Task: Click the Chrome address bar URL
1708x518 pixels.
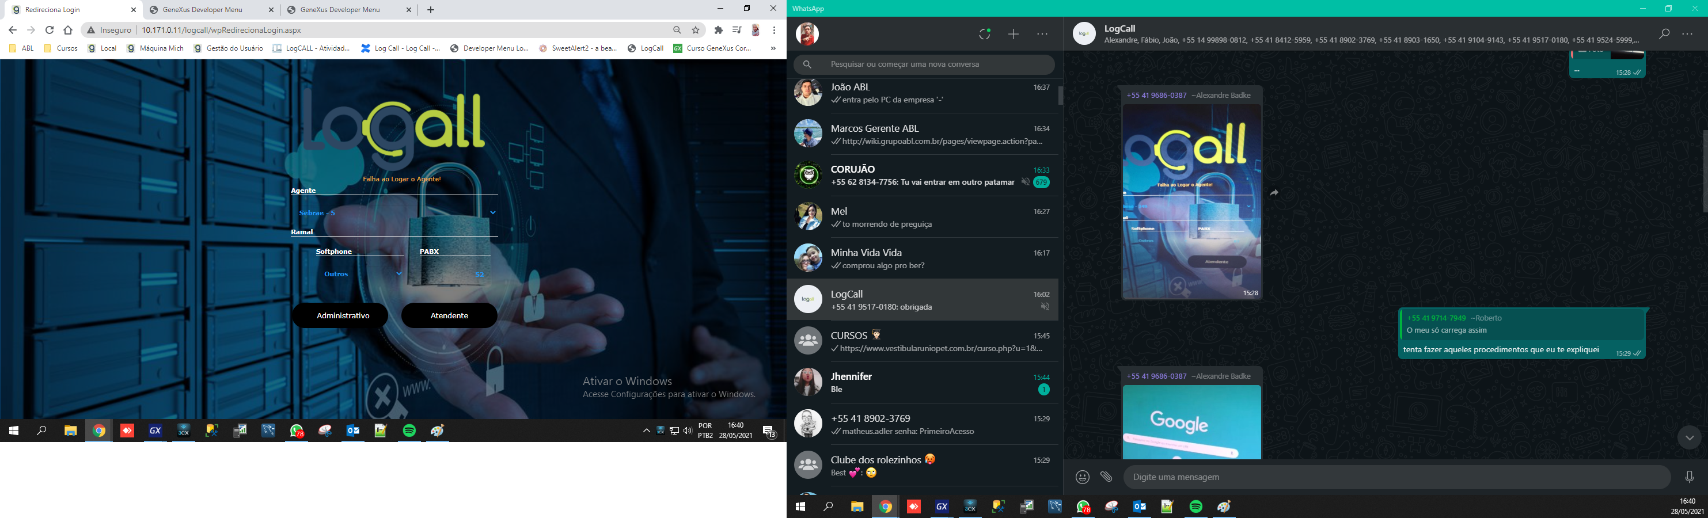Action: pyautogui.click(x=222, y=30)
